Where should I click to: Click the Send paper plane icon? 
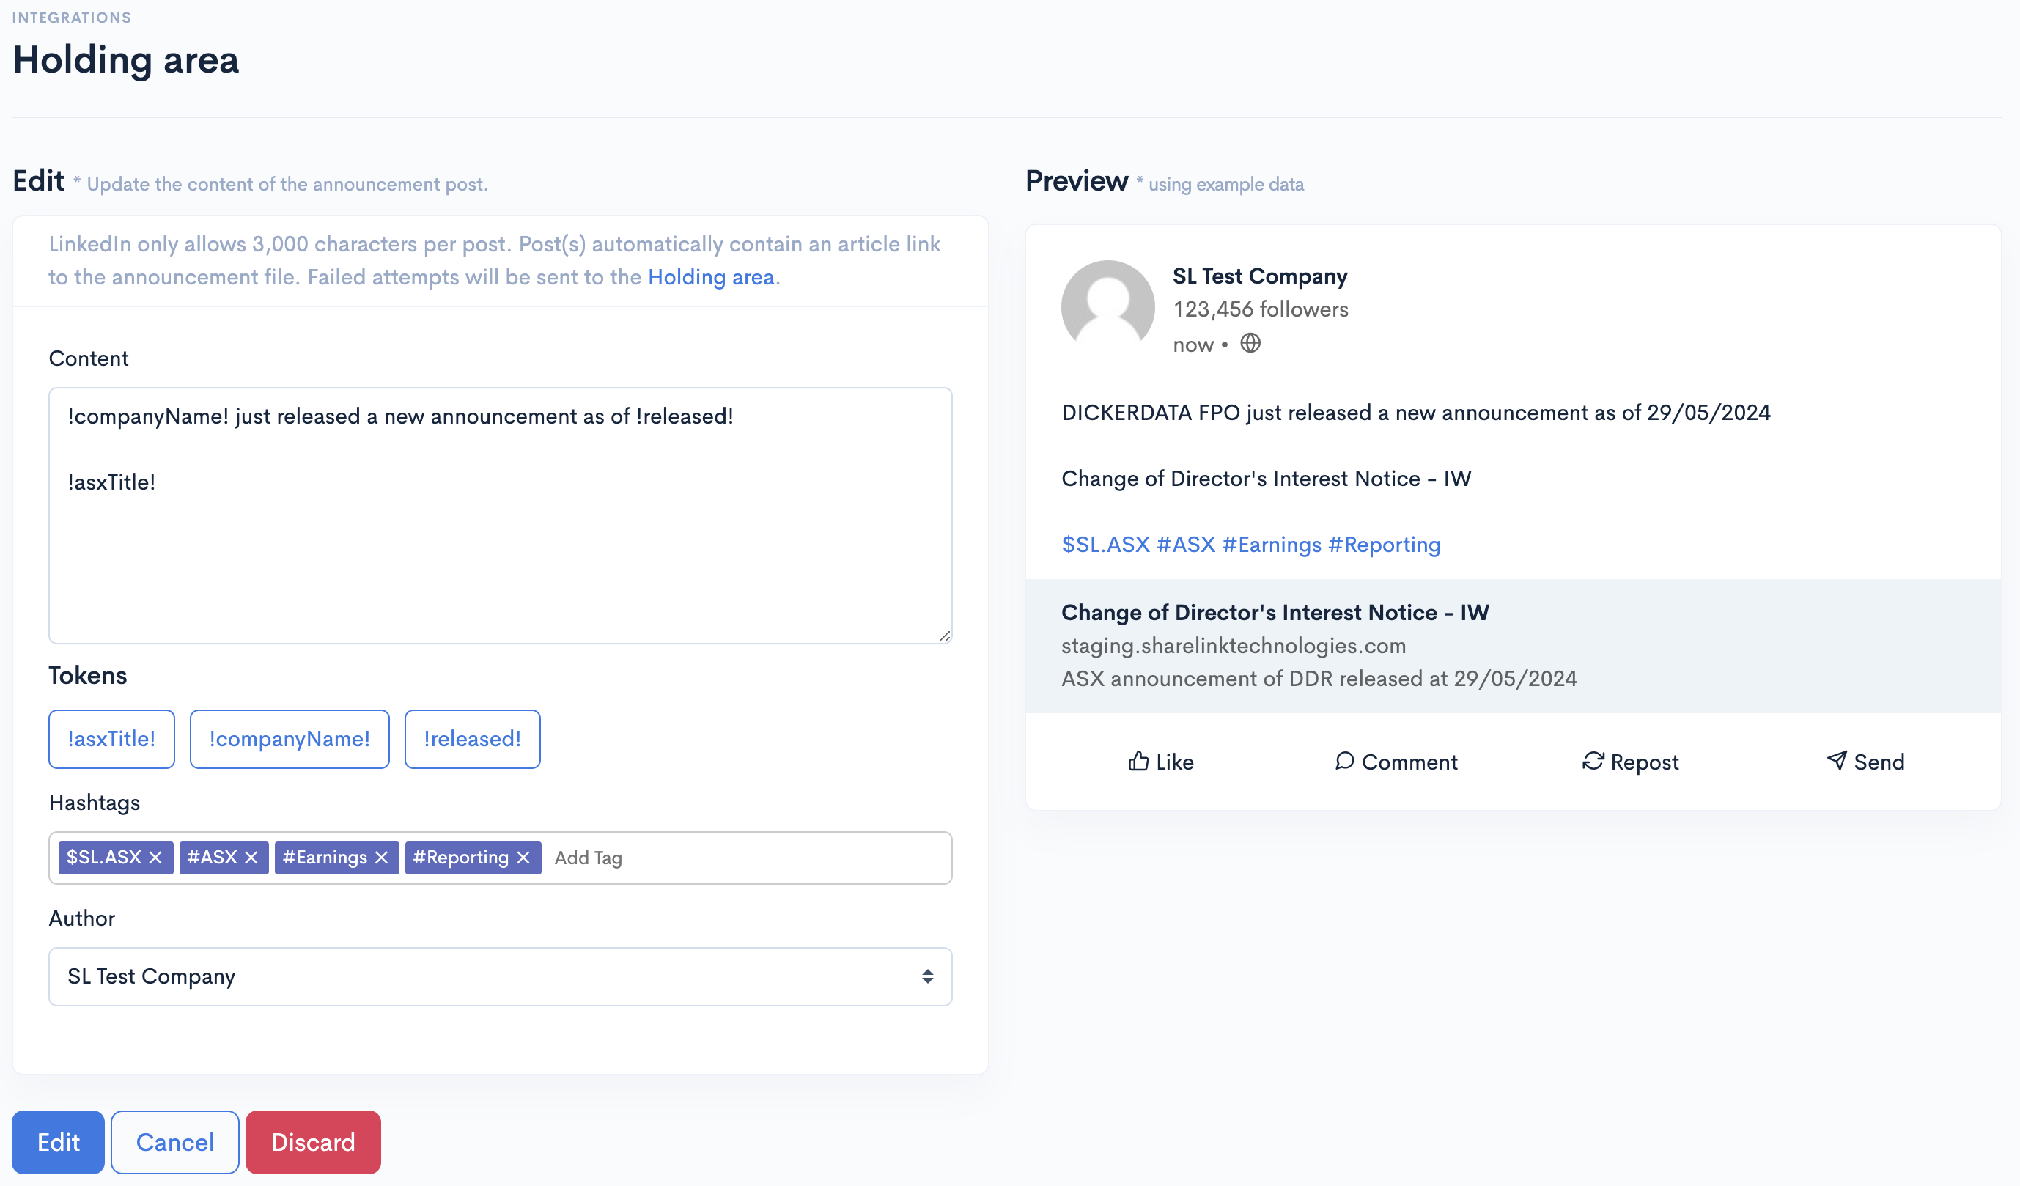click(1837, 761)
